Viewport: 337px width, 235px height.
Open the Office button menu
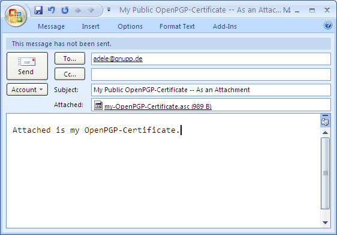pyautogui.click(x=16, y=16)
